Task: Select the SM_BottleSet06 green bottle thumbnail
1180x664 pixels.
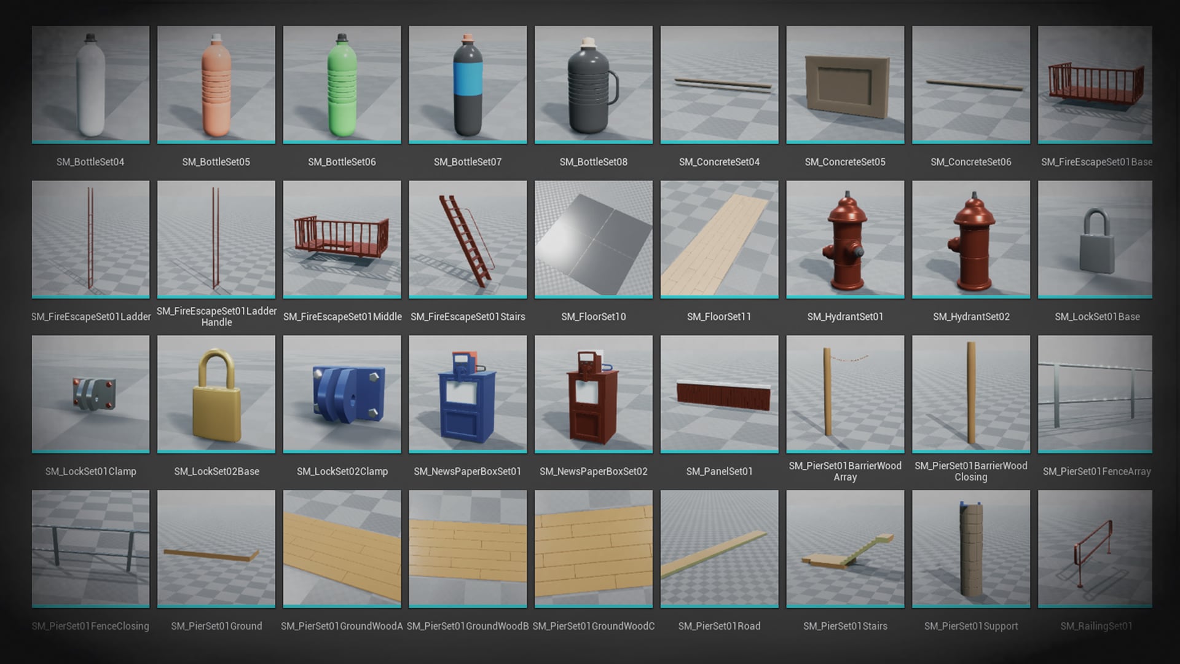Action: (342, 85)
